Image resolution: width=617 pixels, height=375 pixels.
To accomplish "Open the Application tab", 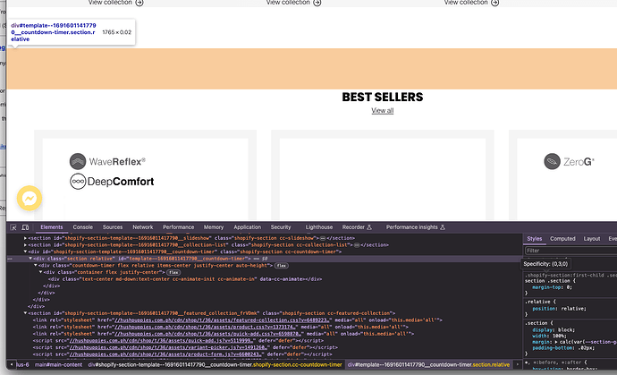I will 247,227.
